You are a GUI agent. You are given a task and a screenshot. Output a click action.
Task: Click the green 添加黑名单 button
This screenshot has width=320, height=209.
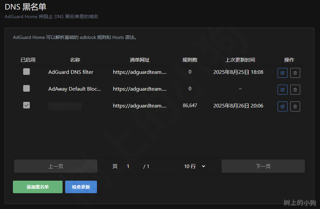point(38,187)
